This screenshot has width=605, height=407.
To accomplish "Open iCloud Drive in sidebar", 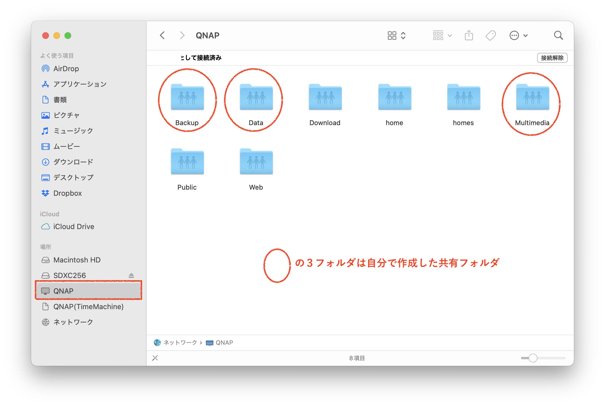I will (x=73, y=227).
